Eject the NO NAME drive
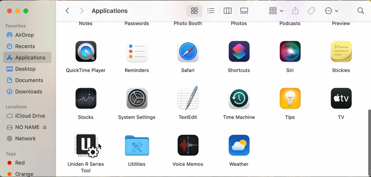The height and width of the screenshot is (177, 371). 45,127
